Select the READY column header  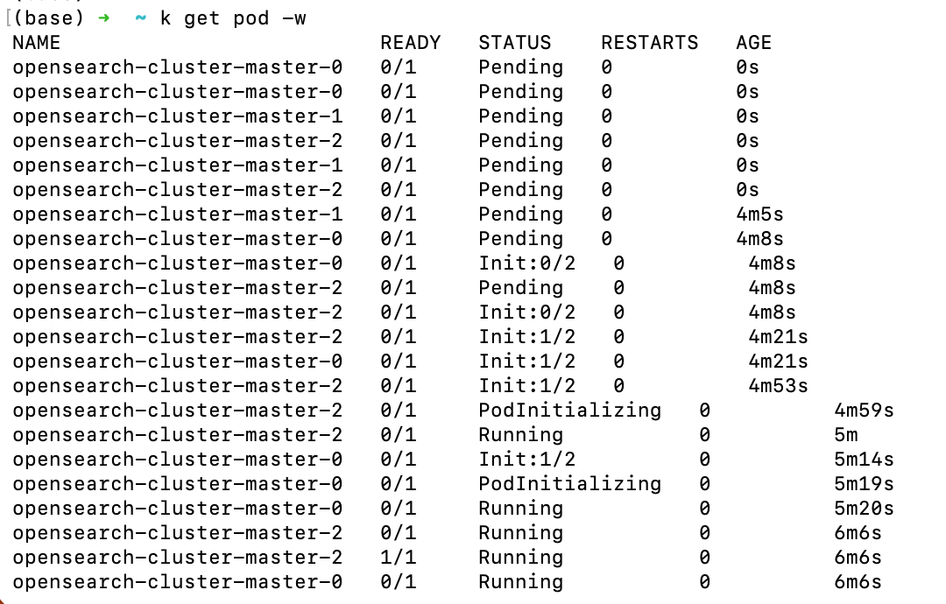pos(410,43)
